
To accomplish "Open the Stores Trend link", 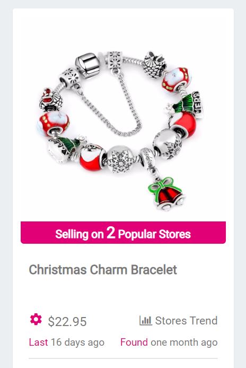I will coord(179,321).
